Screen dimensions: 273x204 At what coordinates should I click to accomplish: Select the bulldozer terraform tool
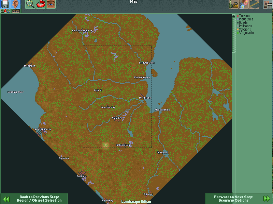click(x=233, y=4)
